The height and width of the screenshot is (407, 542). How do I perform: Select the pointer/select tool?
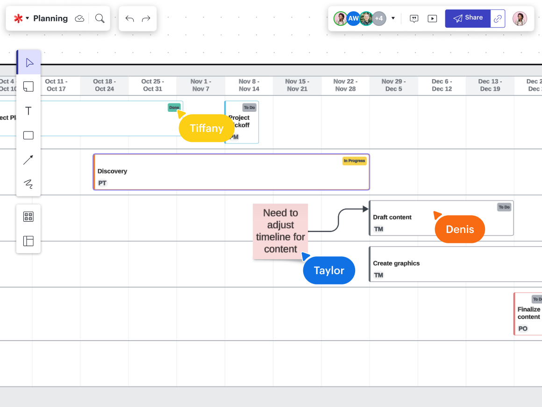pyautogui.click(x=29, y=63)
